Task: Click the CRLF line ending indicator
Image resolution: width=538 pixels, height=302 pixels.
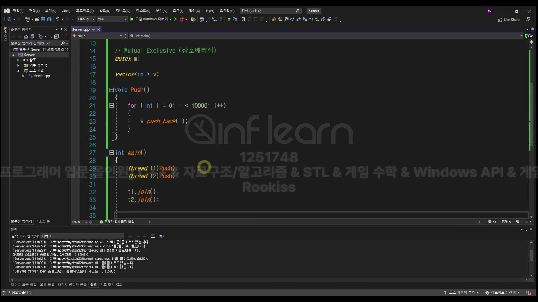Action: (x=528, y=222)
